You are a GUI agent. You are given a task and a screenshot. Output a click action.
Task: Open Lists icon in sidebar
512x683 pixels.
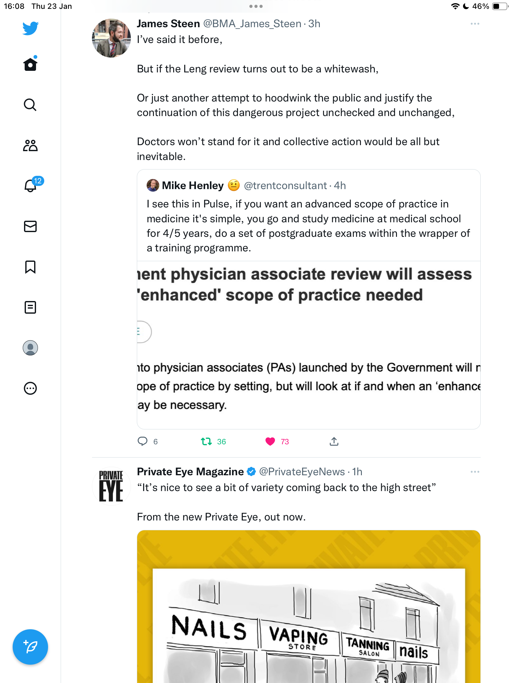point(30,307)
